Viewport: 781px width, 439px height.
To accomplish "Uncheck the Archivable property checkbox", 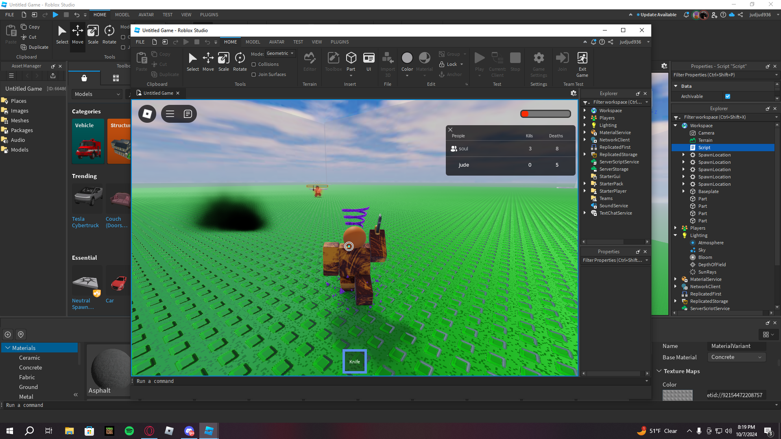I will click(728, 96).
